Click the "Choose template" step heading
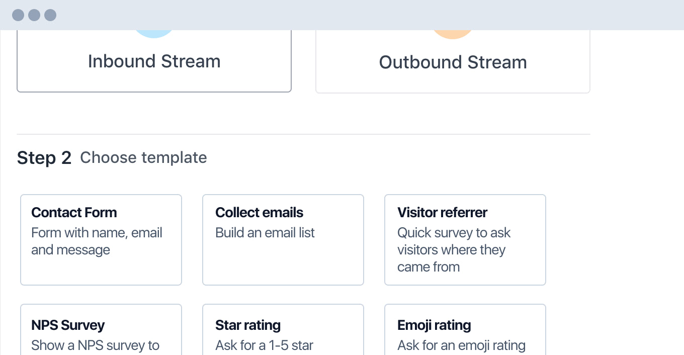684x355 pixels. (143, 158)
